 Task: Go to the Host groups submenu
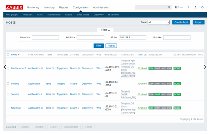click(x=12, y=15)
